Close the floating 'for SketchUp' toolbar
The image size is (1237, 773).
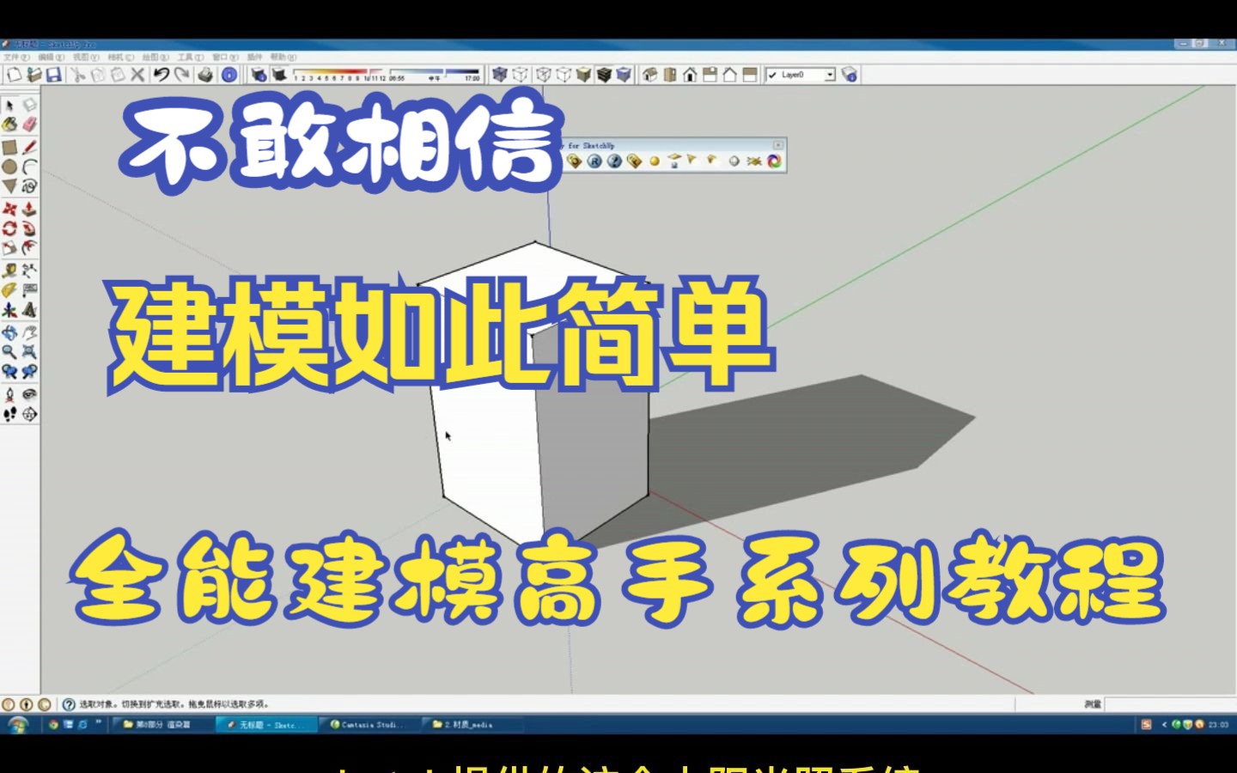(778, 145)
